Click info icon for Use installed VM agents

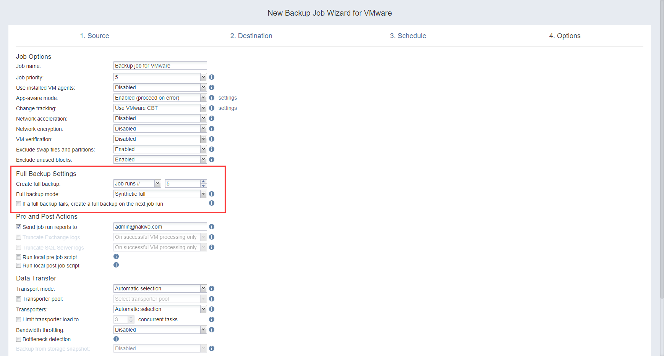click(212, 87)
